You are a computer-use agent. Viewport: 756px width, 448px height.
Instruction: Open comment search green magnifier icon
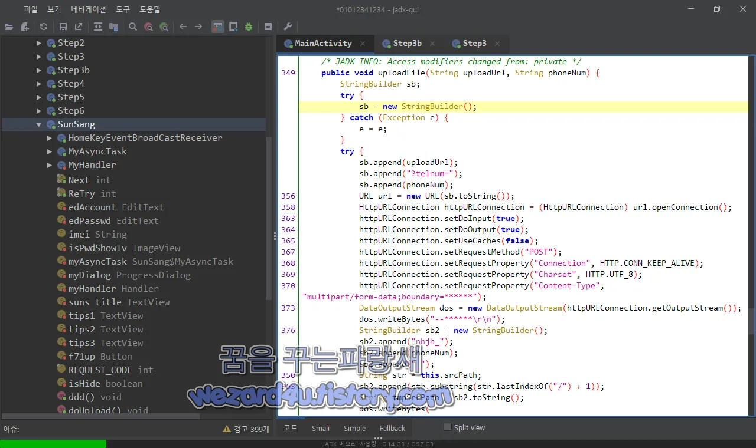[164, 27]
